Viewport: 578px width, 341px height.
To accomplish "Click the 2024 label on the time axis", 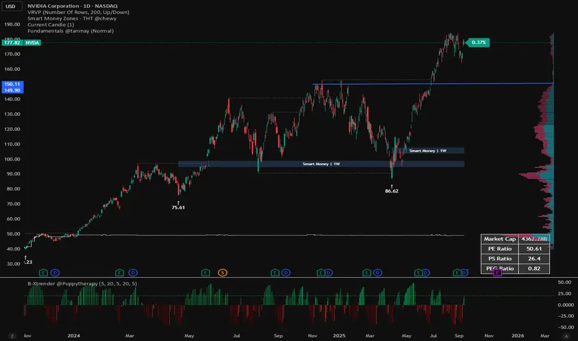I will (74, 336).
